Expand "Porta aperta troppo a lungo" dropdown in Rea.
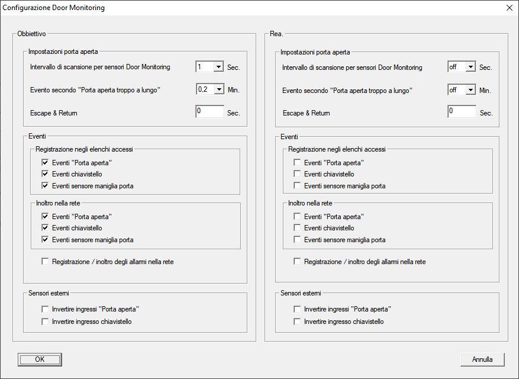The width and height of the screenshot is (519, 379). 470,90
